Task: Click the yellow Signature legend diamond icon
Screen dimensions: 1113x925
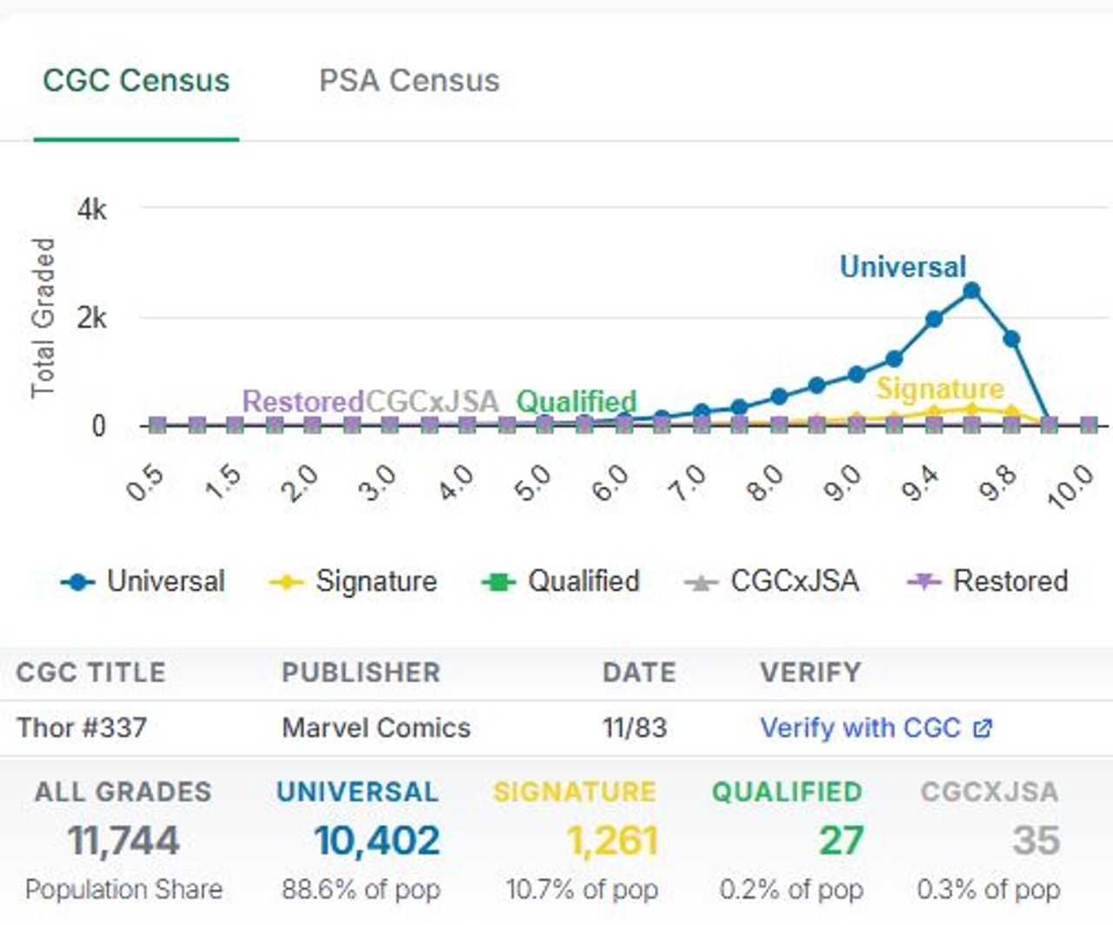Action: 286,582
